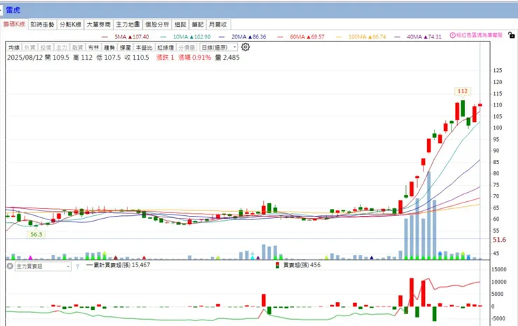Click the dark blue triangle marker on volume bars
The width and height of the screenshot is (518, 326).
(372, 257)
